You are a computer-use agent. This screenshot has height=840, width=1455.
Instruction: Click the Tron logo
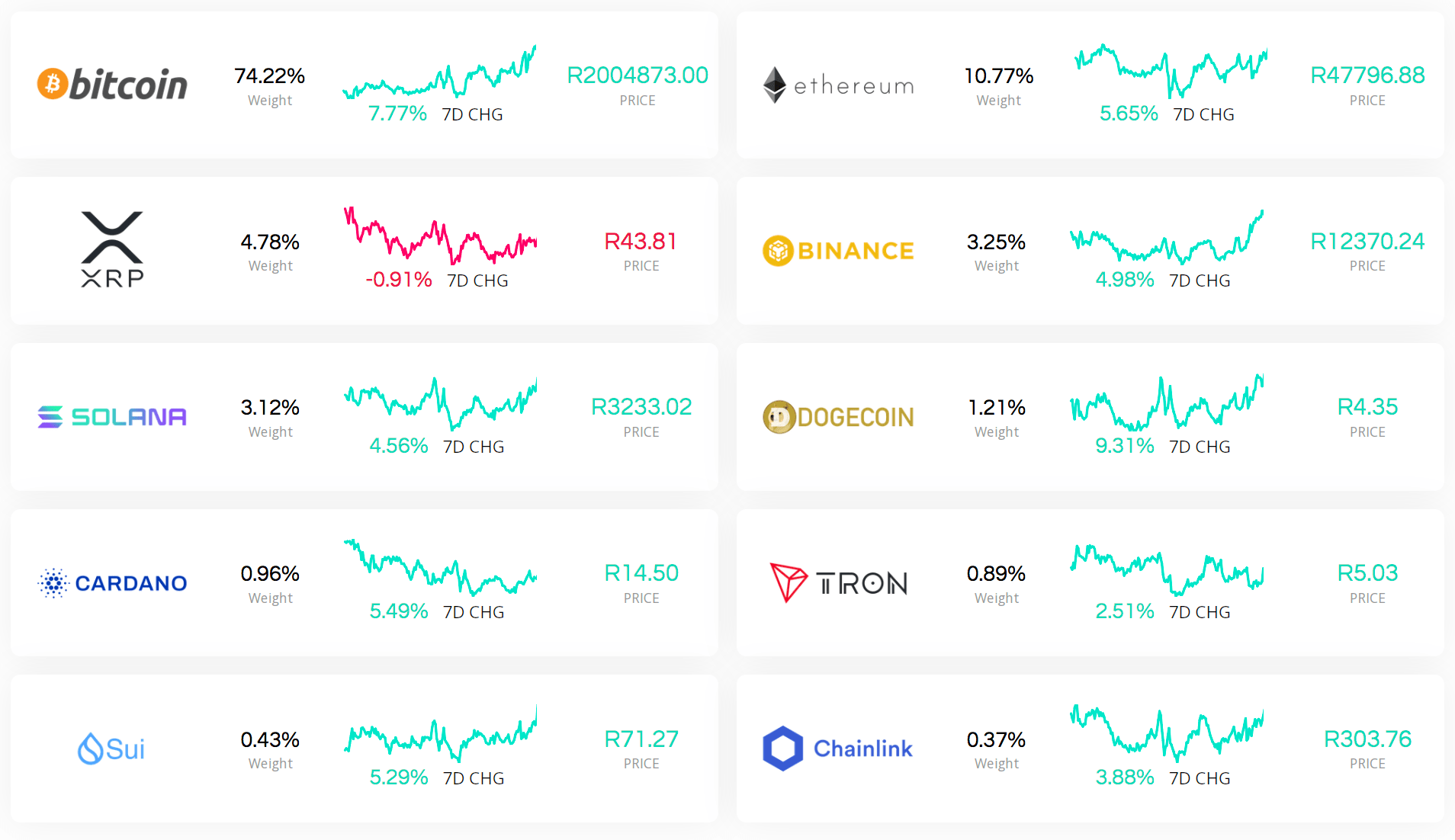tap(838, 582)
